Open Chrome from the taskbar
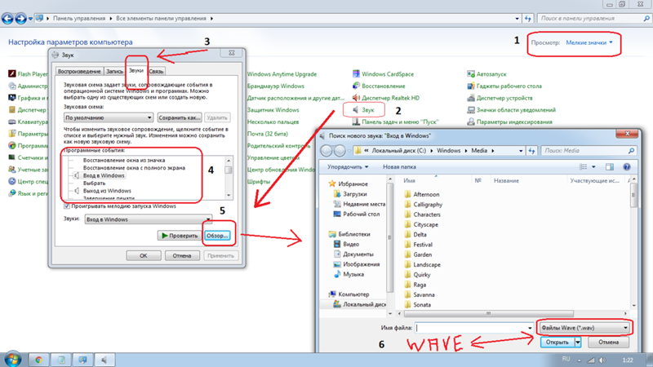Image resolution: width=653 pixels, height=367 pixels. 38,360
